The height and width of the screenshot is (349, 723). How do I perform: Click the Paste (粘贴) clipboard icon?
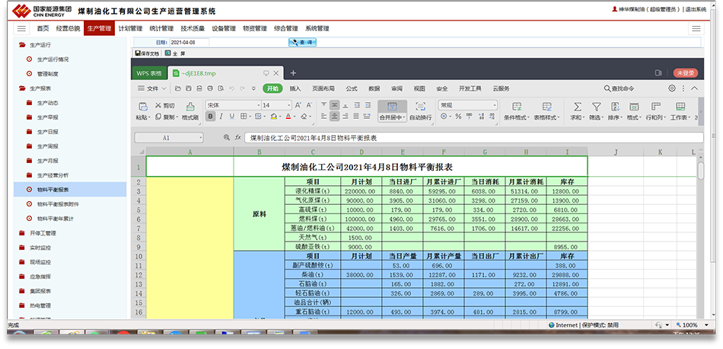143,106
